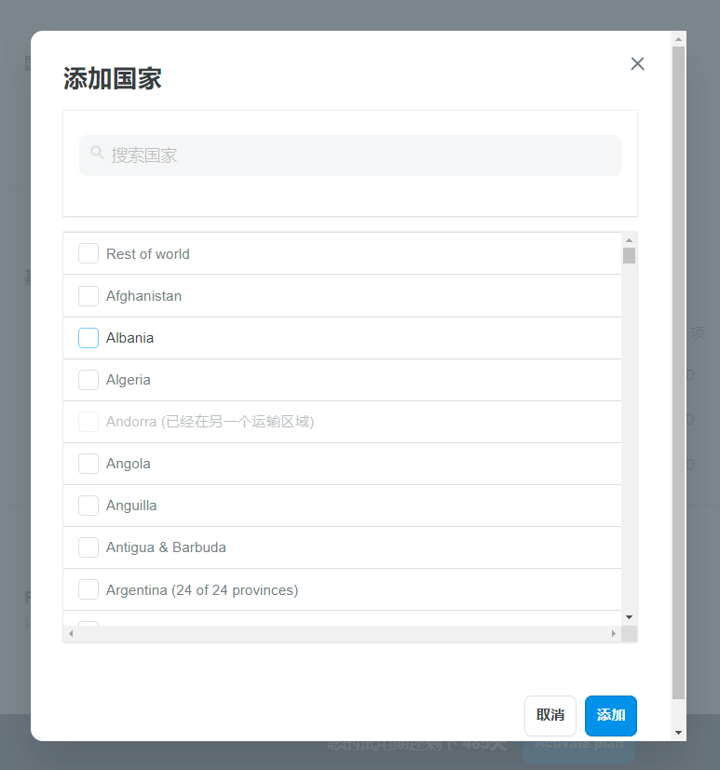Click the magnifier search icon
The image size is (720, 770).
[x=97, y=153]
